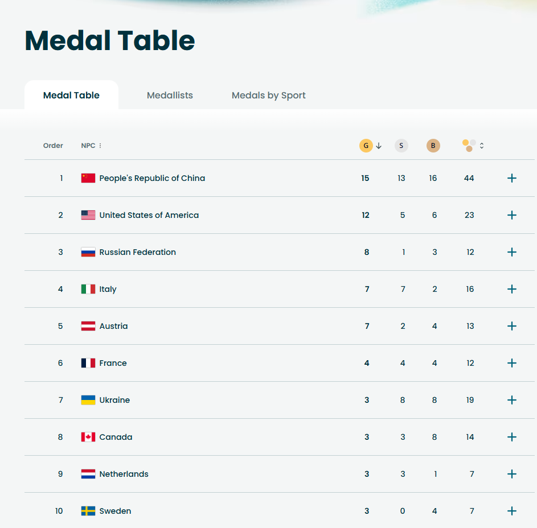Expand details for Sweden

point(511,510)
